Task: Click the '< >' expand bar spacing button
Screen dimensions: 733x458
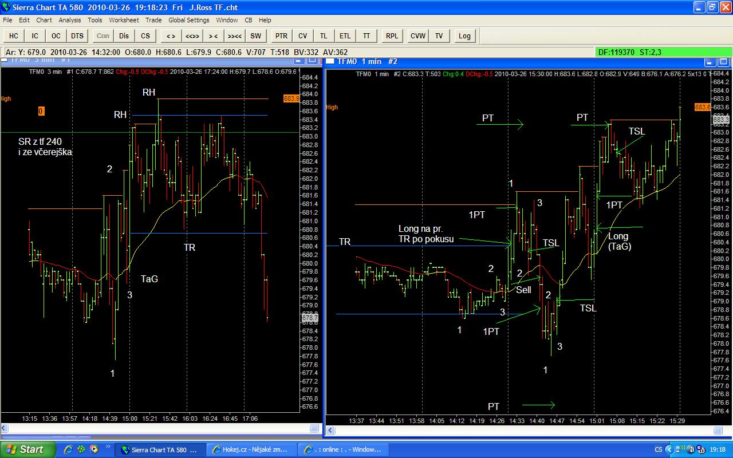Action: pos(171,35)
